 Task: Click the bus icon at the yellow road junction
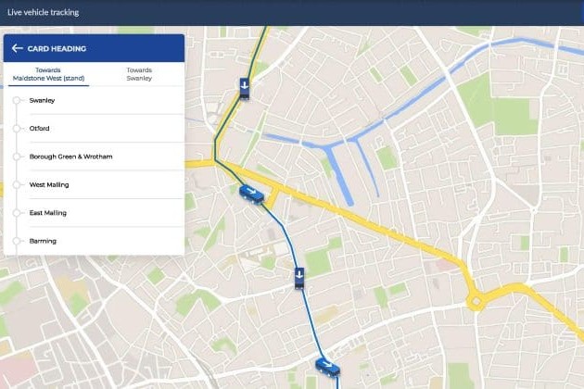252,194
